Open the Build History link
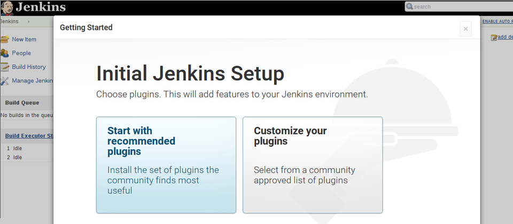Screen dimensions: 513x224 pyautogui.click(x=29, y=67)
